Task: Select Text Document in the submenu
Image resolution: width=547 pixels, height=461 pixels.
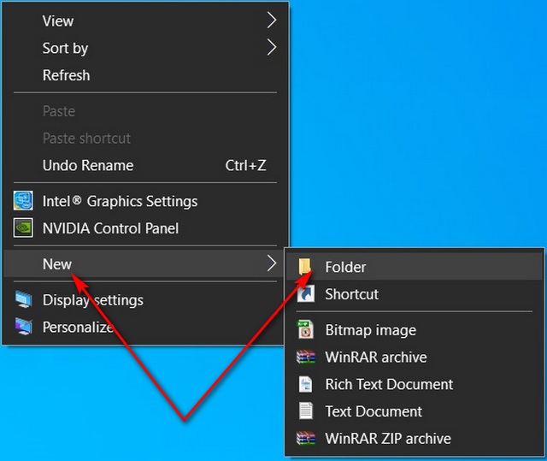Action: (x=415, y=411)
